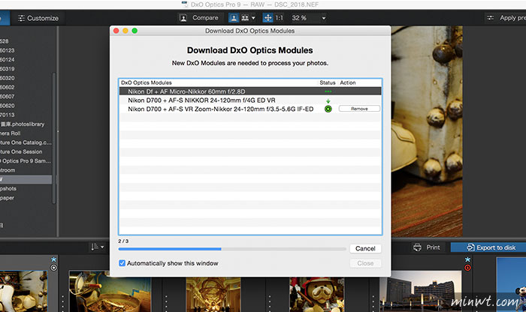Select Capture One Catalog item in sidebar
526x312 pixels.
tap(26, 142)
